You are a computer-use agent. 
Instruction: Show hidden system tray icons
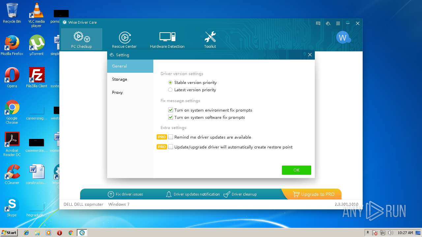click(x=368, y=233)
